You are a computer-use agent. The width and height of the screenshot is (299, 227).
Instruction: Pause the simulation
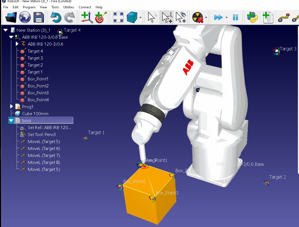click(235, 17)
